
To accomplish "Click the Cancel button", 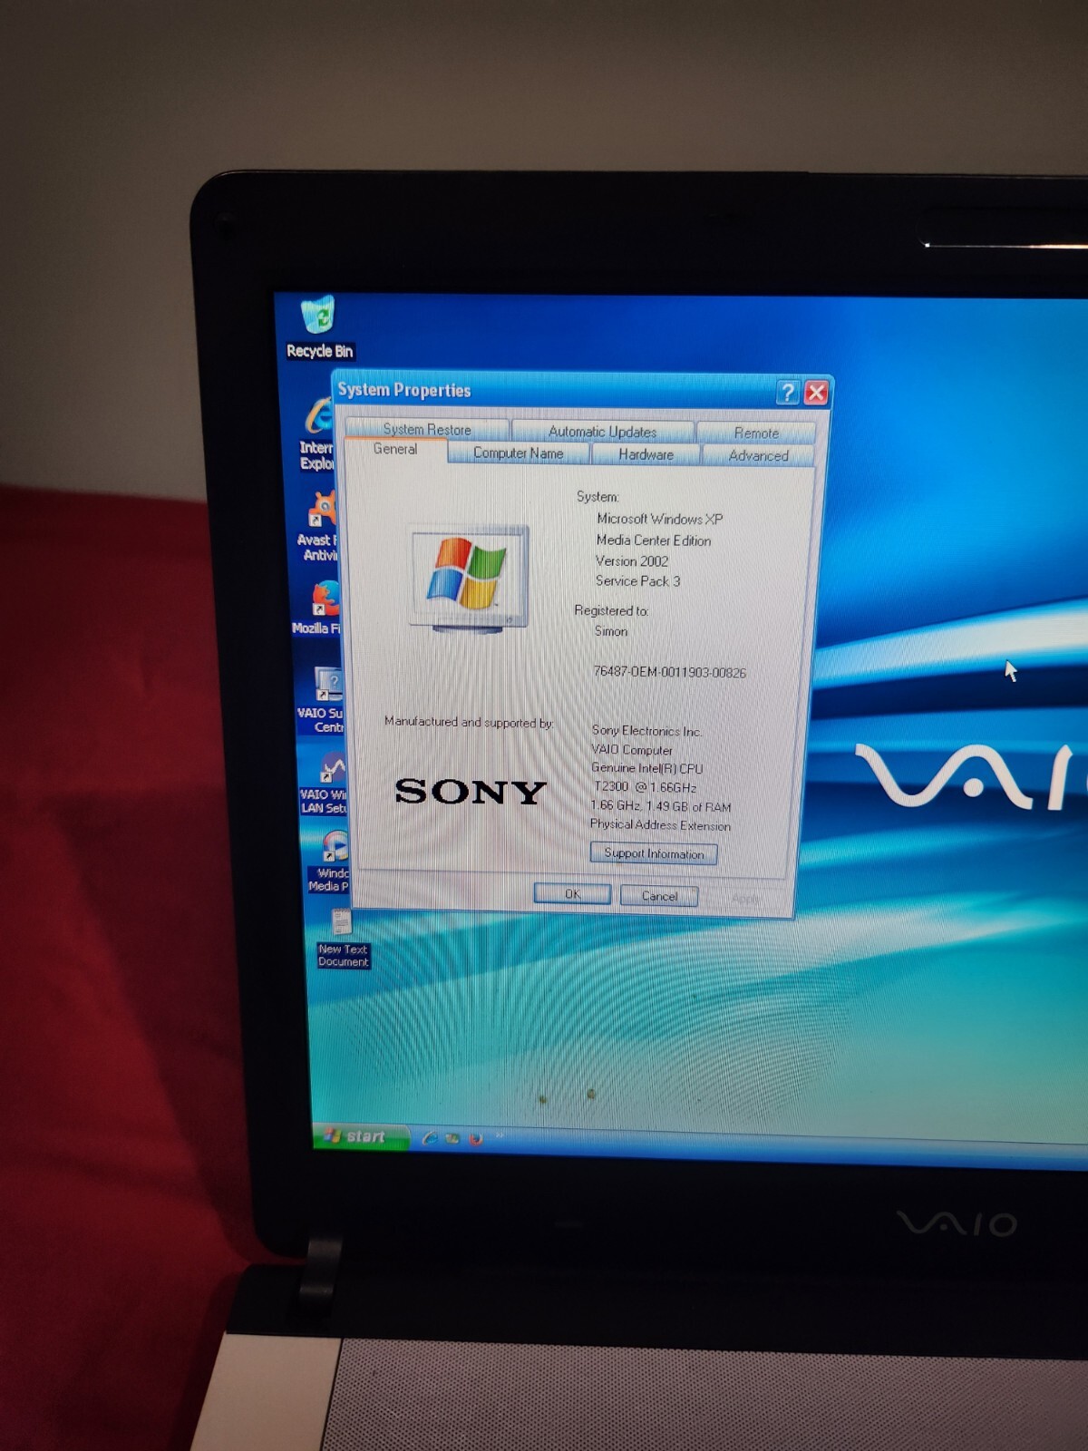I will (659, 896).
